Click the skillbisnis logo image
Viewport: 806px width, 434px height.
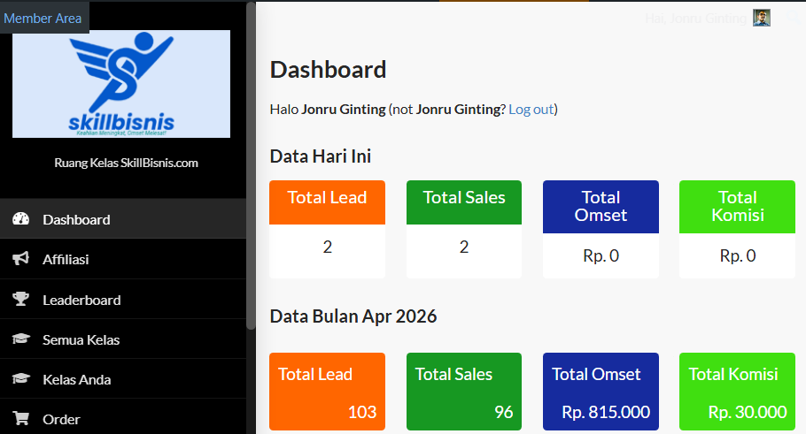tap(121, 84)
